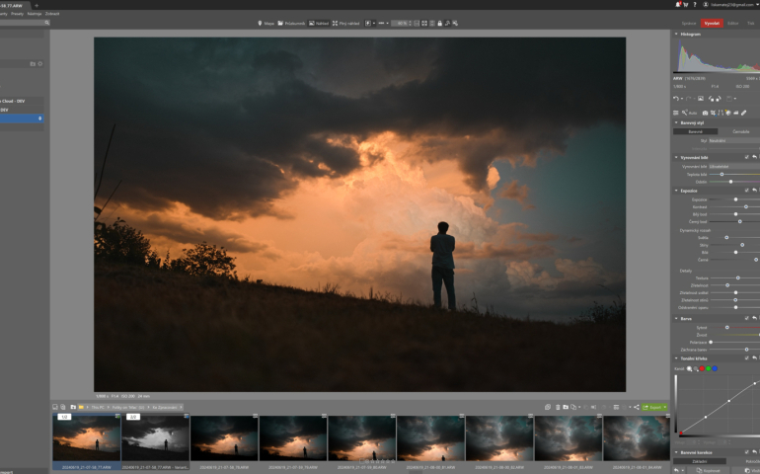Viewport: 760px width, 474px height.
Task: Collapse the Vyrovnání bílé section
Action: [676, 157]
